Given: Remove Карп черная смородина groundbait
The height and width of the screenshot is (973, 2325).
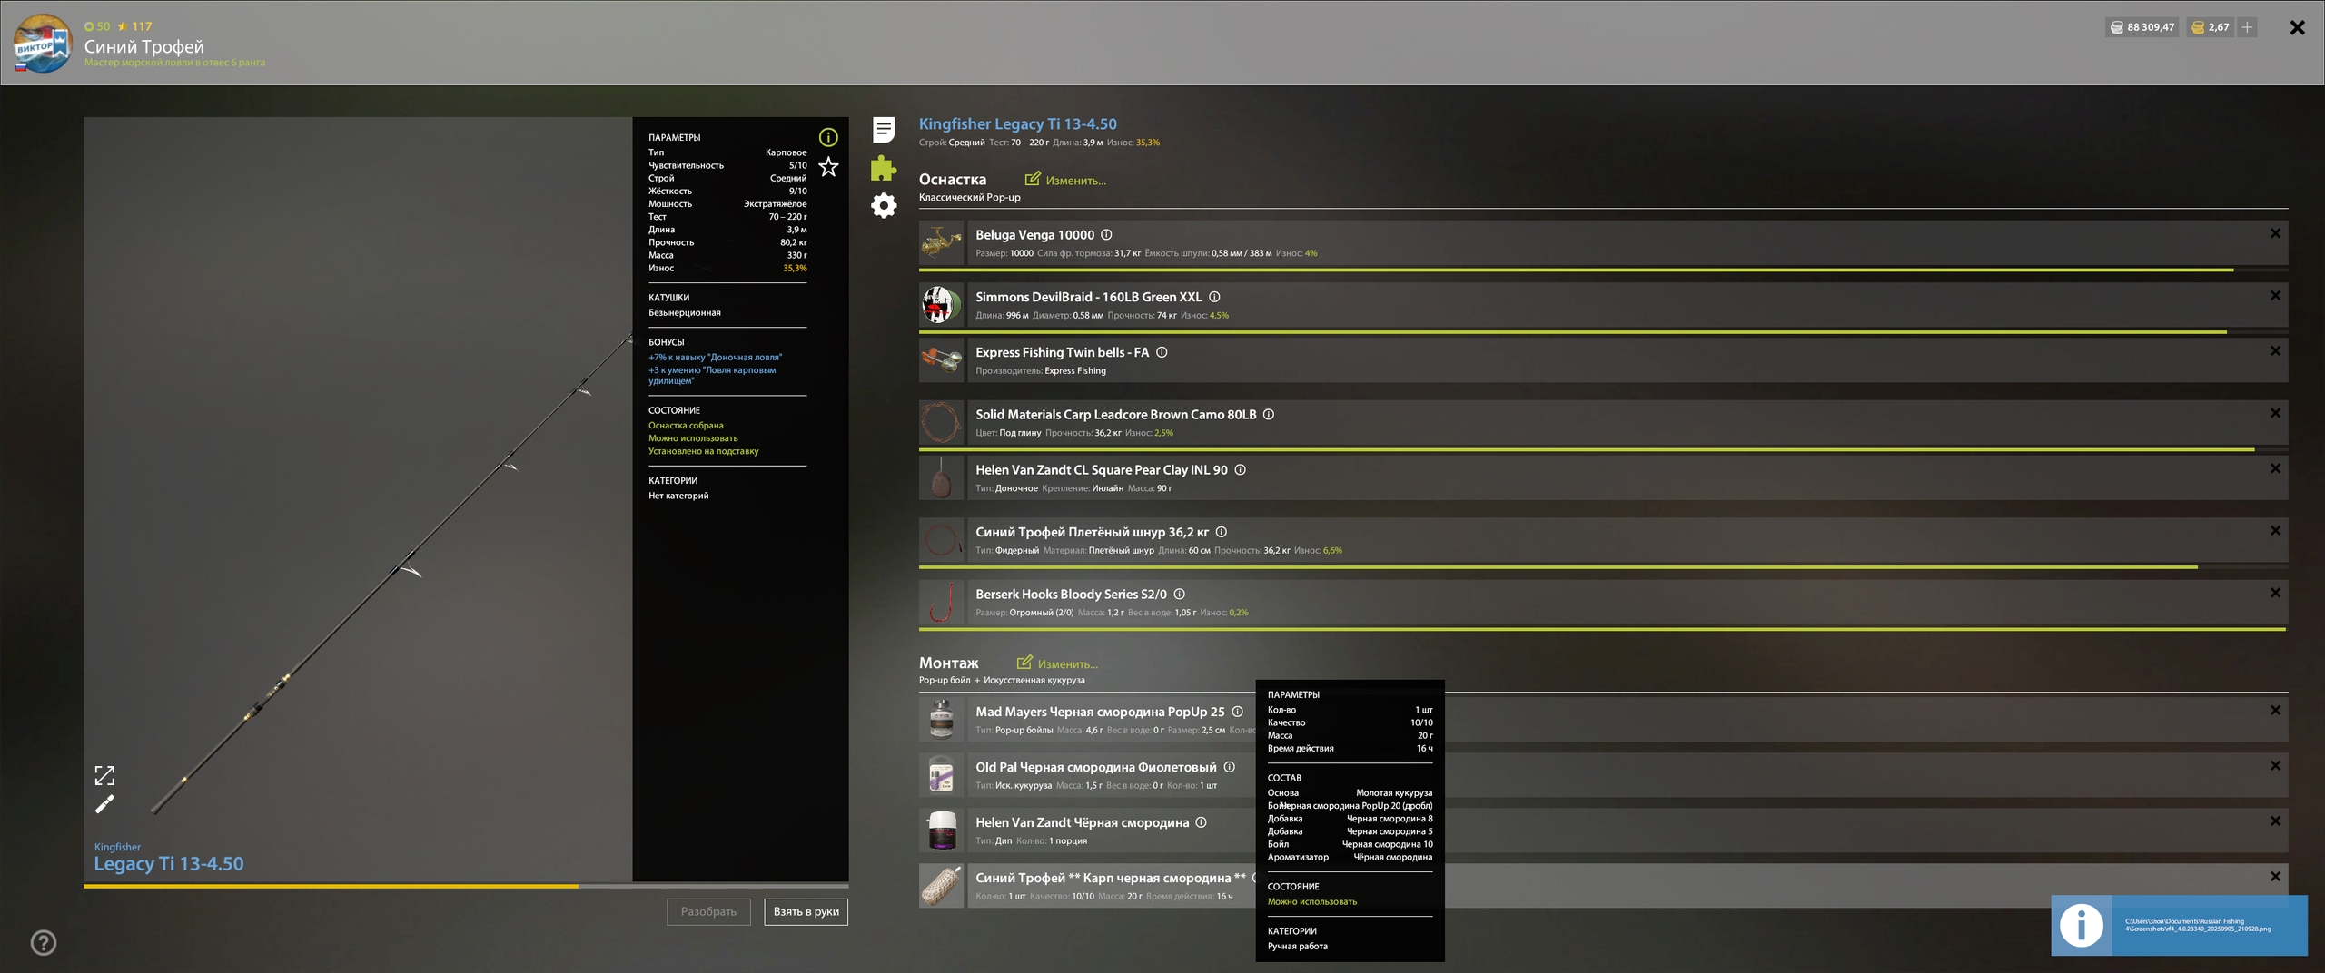Looking at the screenshot, I should pyautogui.click(x=2275, y=877).
